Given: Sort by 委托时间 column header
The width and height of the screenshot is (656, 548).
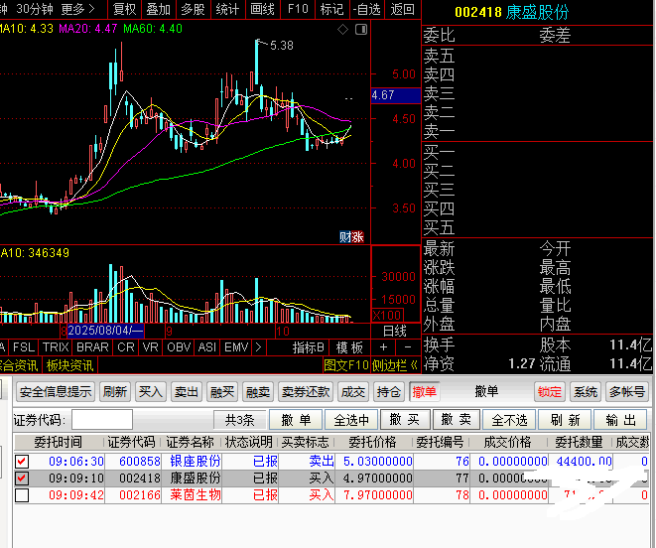Looking at the screenshot, I should (x=59, y=442).
